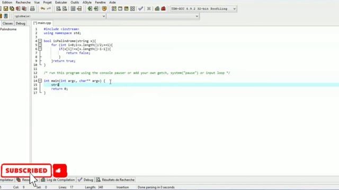This screenshot has height=190, width=339.
Task: Click the 'Length: 348' status bar entry
Action: [94, 187]
